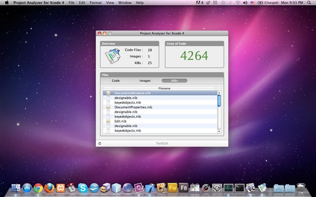The image size is (316, 197).
Task: Select the XIBs tab
Action: click(x=174, y=81)
